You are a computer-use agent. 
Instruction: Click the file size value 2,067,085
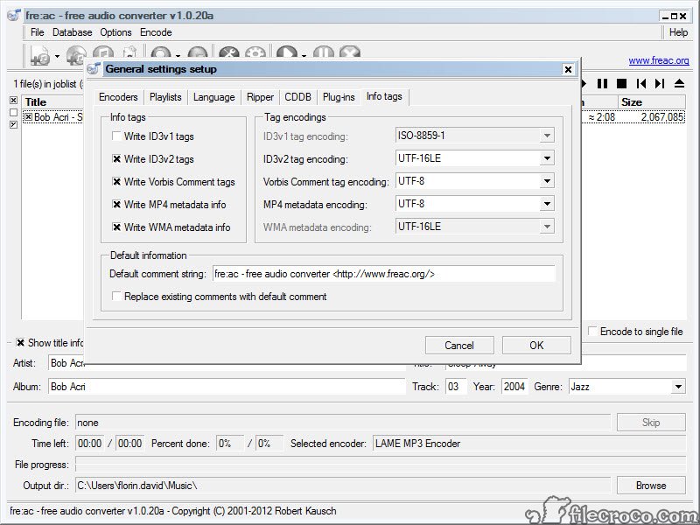[662, 117]
